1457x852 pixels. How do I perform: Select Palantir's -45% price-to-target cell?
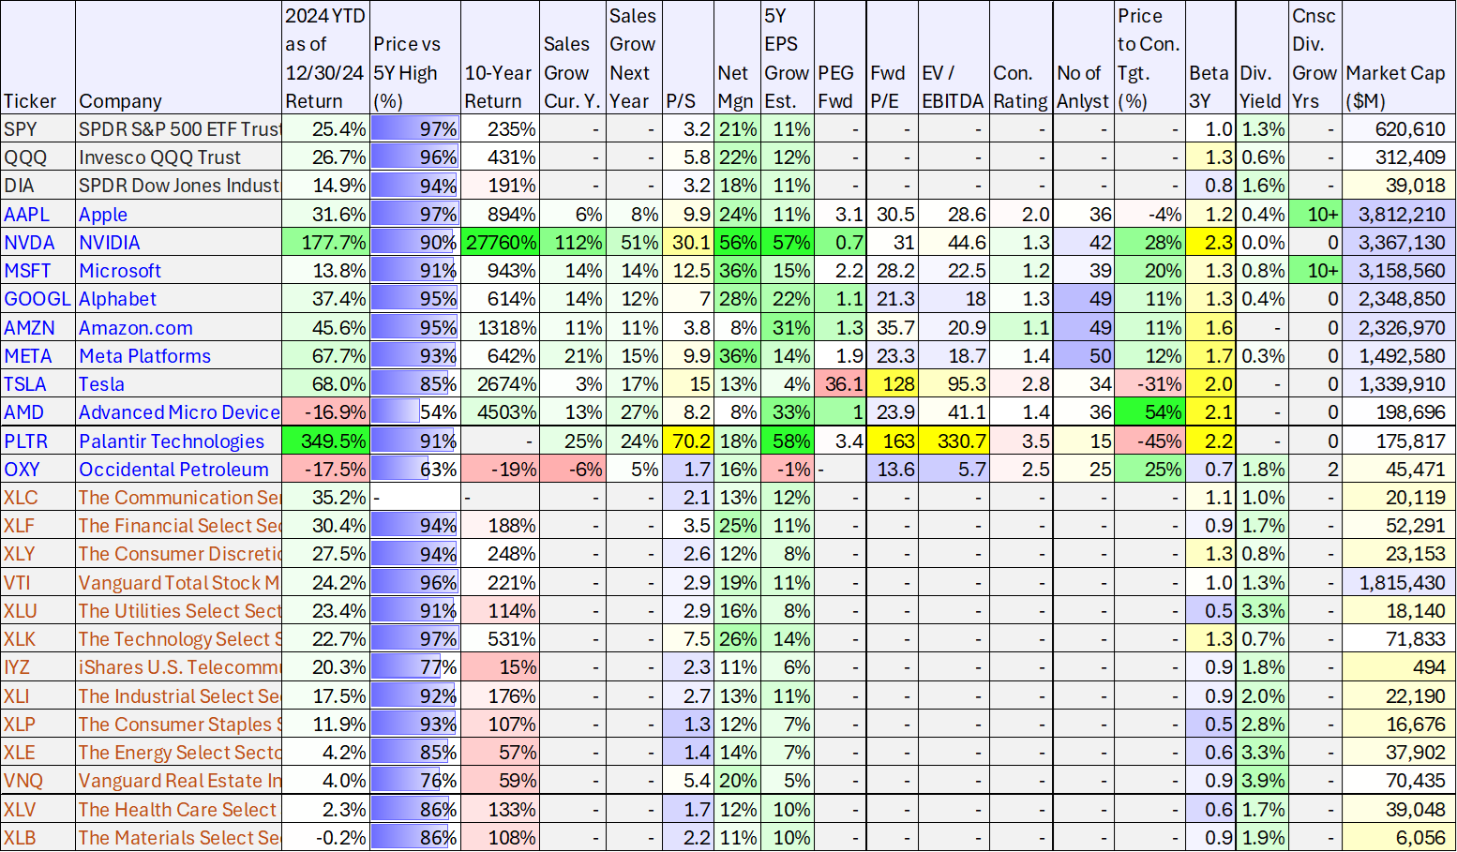coord(1149,441)
